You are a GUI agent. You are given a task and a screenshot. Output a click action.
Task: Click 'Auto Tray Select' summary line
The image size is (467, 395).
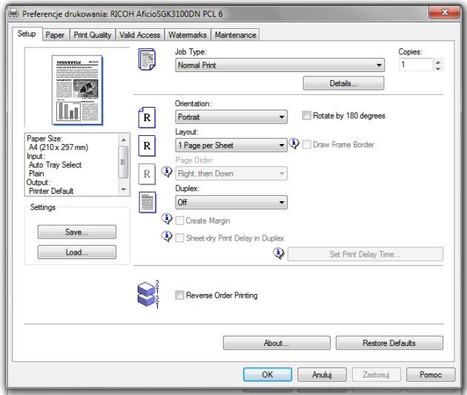[x=55, y=165]
